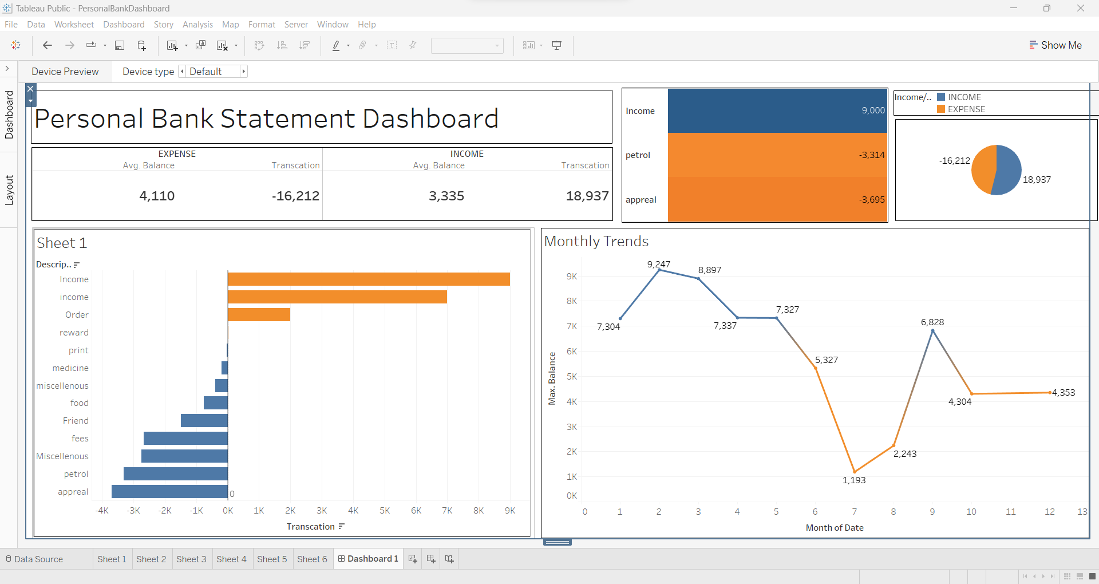Click the Transcation axis sort icon
This screenshot has width=1099, height=584.
coord(342,526)
